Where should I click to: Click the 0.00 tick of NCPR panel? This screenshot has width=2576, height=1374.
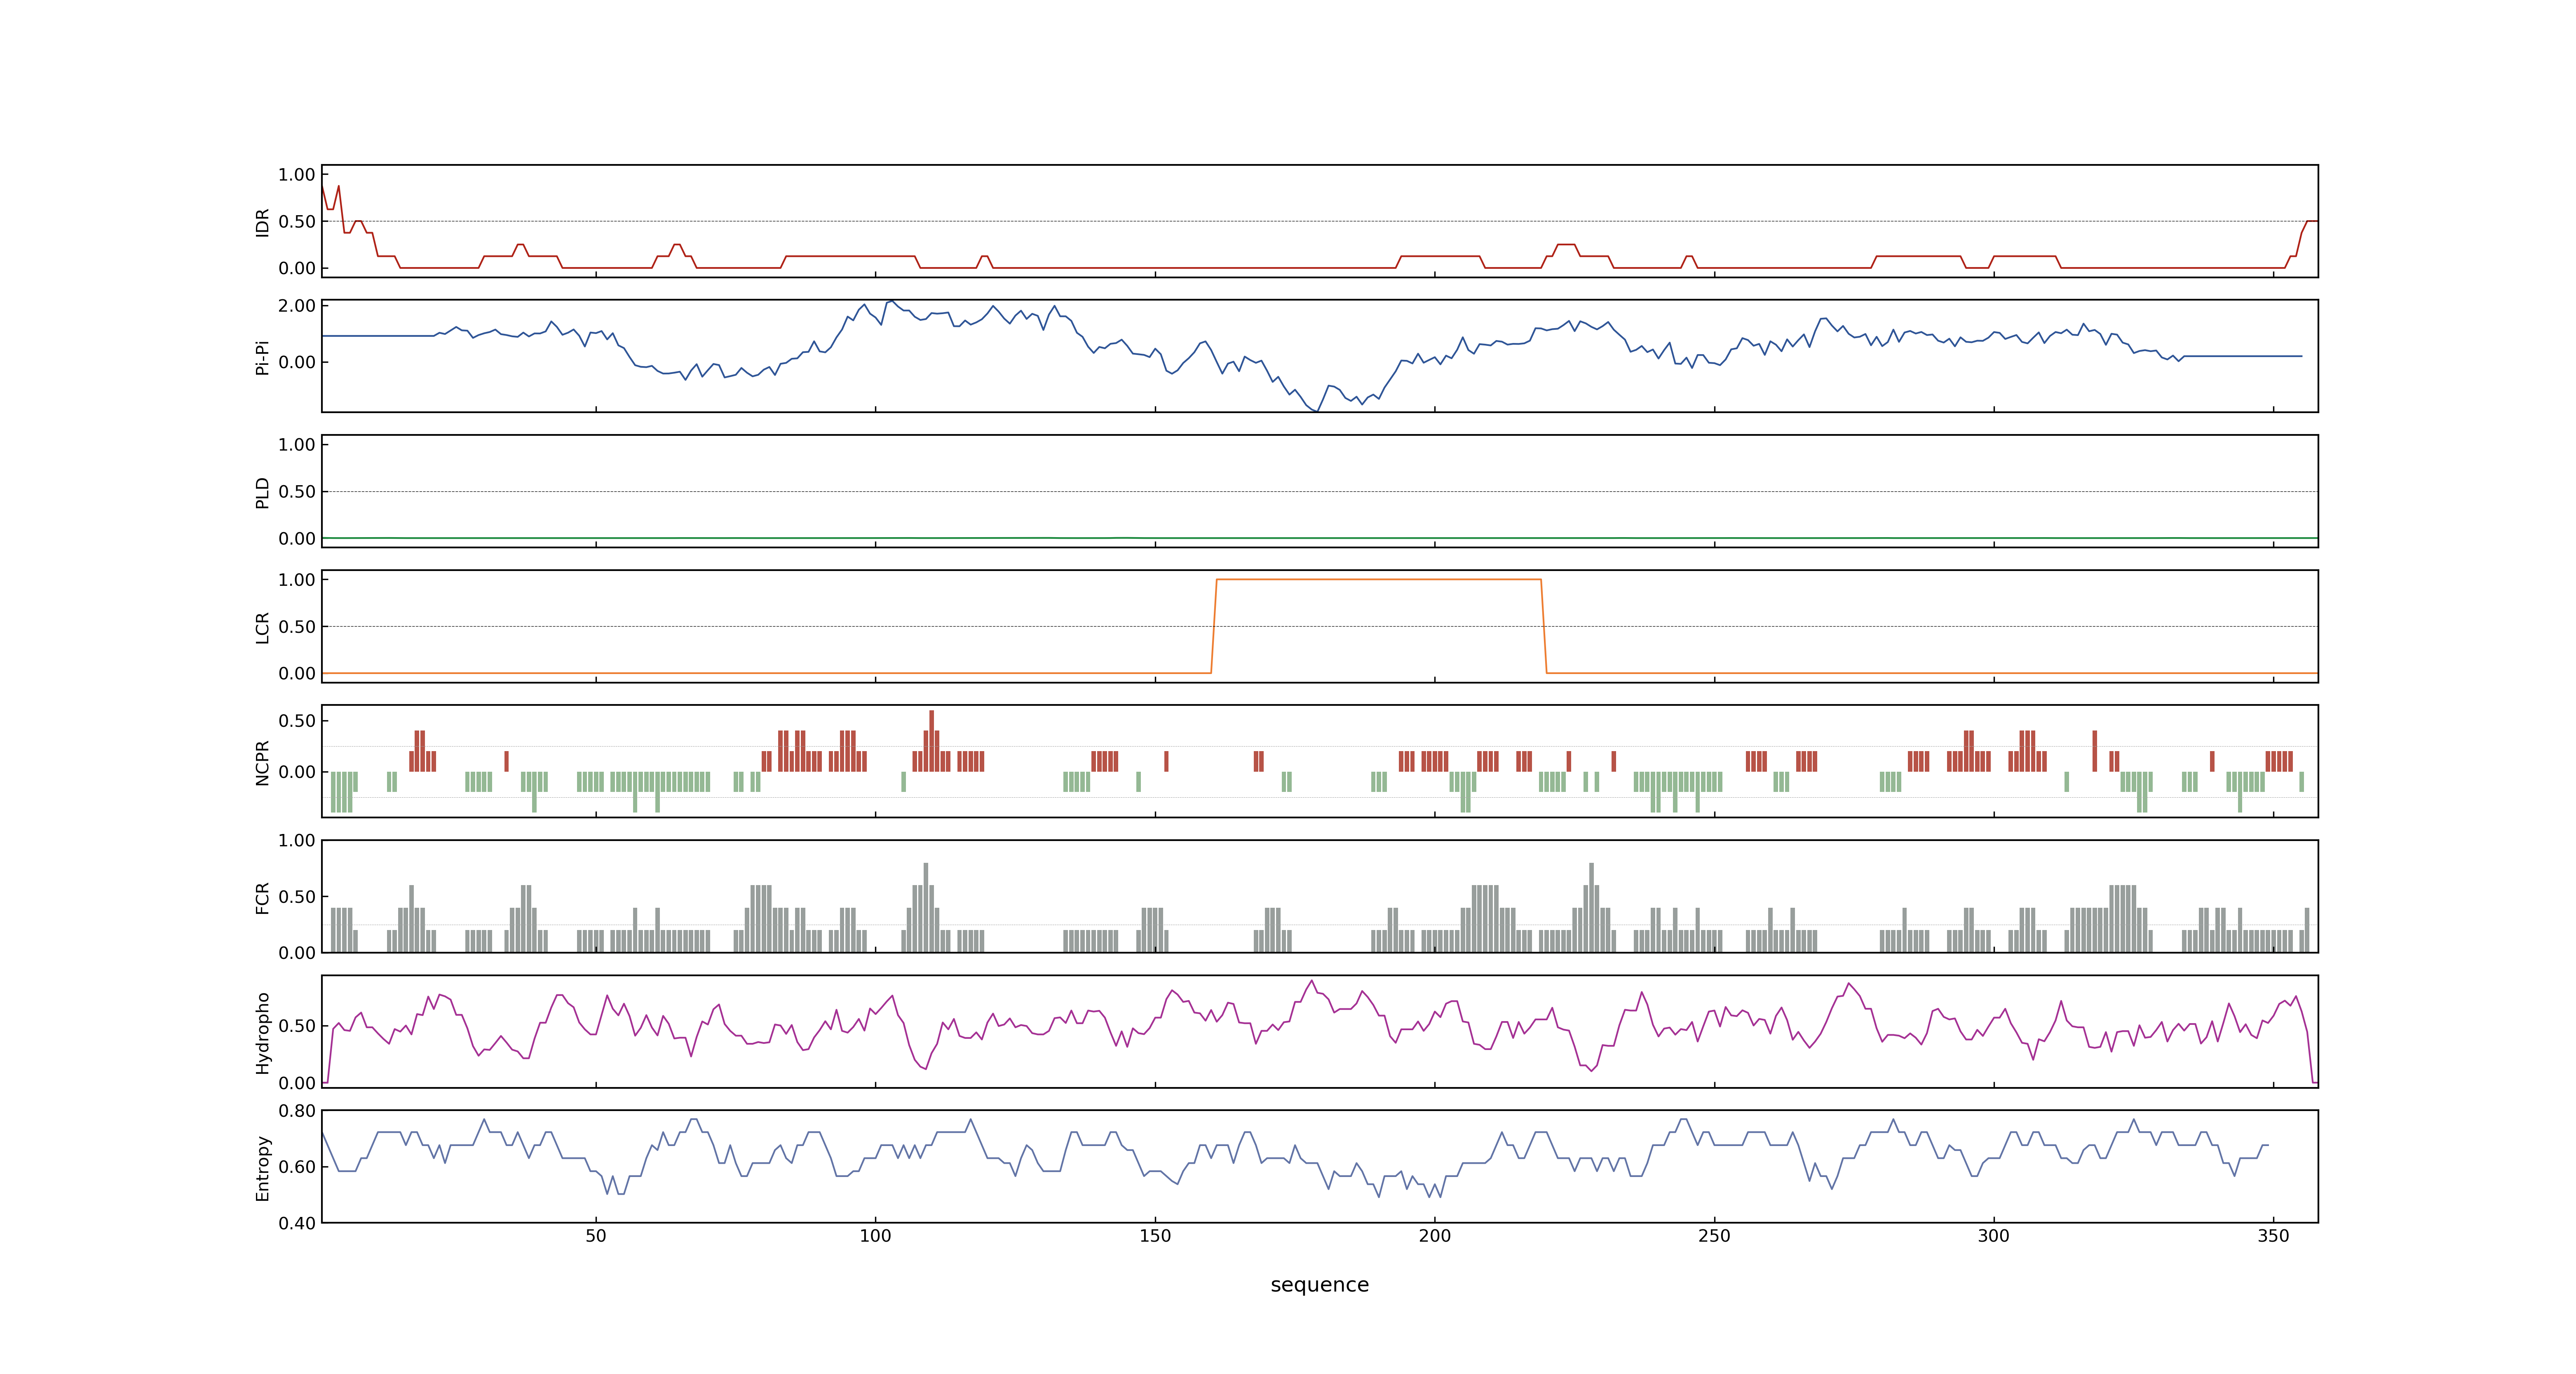click(x=297, y=772)
